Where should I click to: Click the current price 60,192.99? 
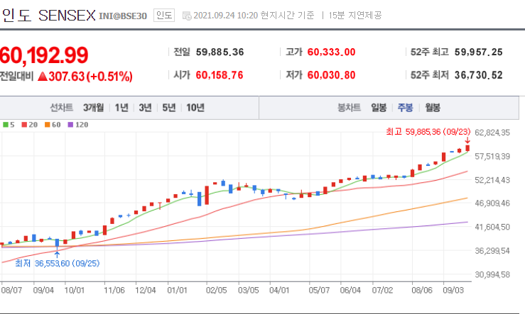[x=44, y=54]
